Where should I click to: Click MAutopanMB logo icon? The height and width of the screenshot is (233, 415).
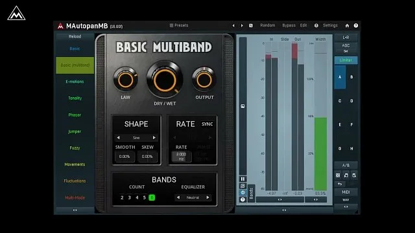pyautogui.click(x=60, y=26)
